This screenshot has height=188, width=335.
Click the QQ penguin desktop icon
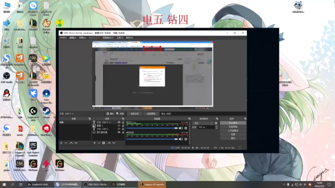7,95
